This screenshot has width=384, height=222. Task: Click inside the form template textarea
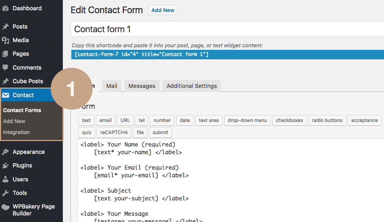pyautogui.click(x=231, y=181)
